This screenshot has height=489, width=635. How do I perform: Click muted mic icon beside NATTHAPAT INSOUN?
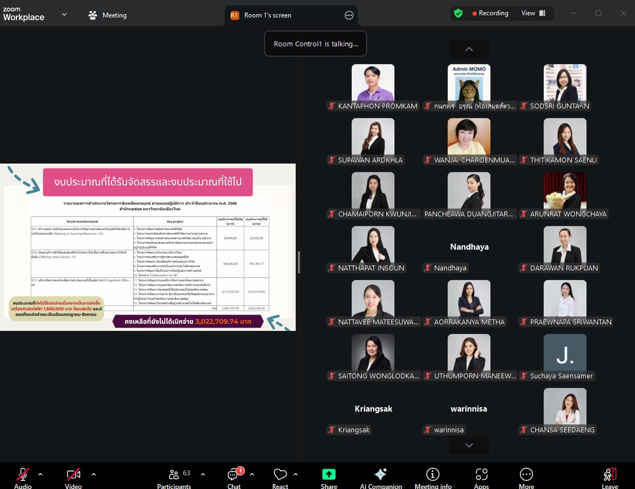[x=332, y=268]
